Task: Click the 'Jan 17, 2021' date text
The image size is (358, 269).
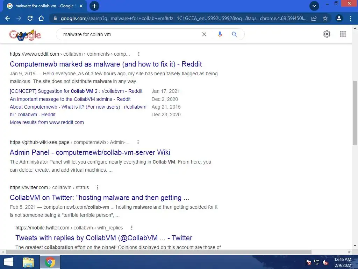Action: (x=165, y=91)
